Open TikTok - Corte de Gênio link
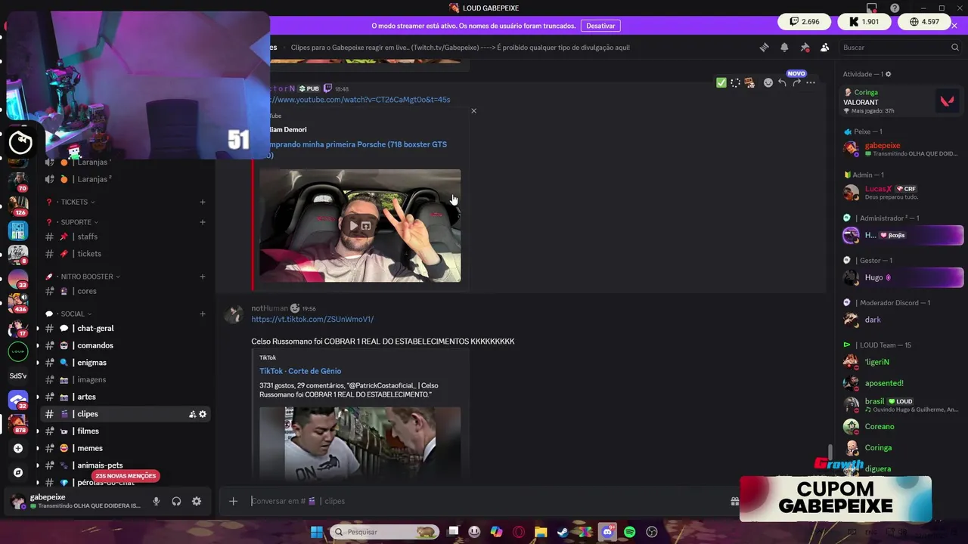 (300, 371)
